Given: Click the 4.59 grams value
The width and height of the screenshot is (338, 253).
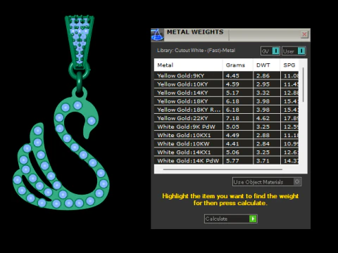Looking at the screenshot, I should pos(232,84).
